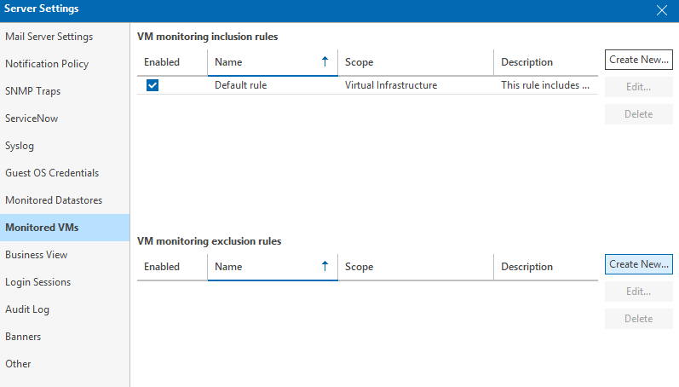This screenshot has height=387, width=679.
Task: Edit the selected inclusion rule
Action: click(x=639, y=87)
